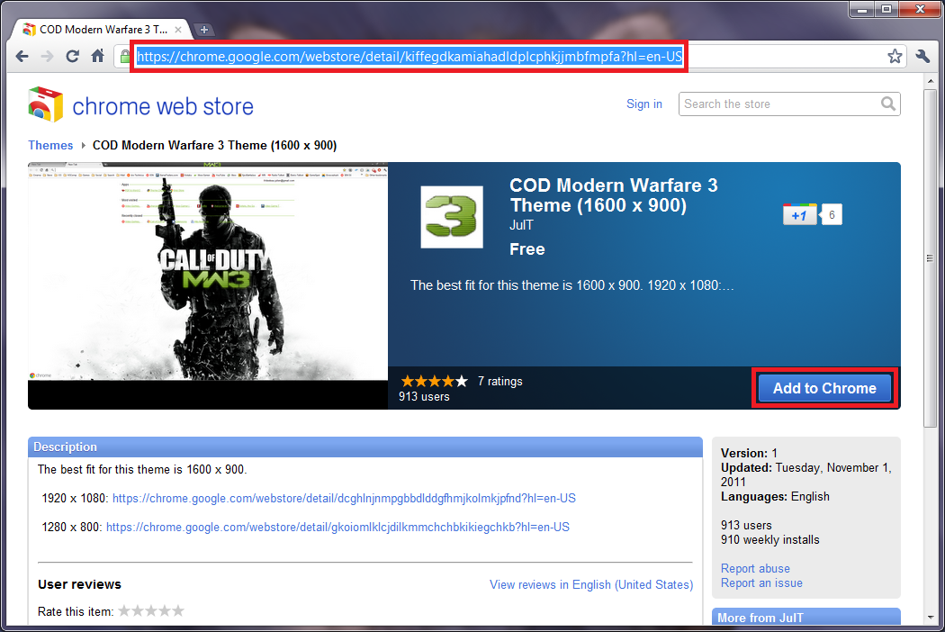
Task: Click the address bar URL
Action: click(409, 57)
